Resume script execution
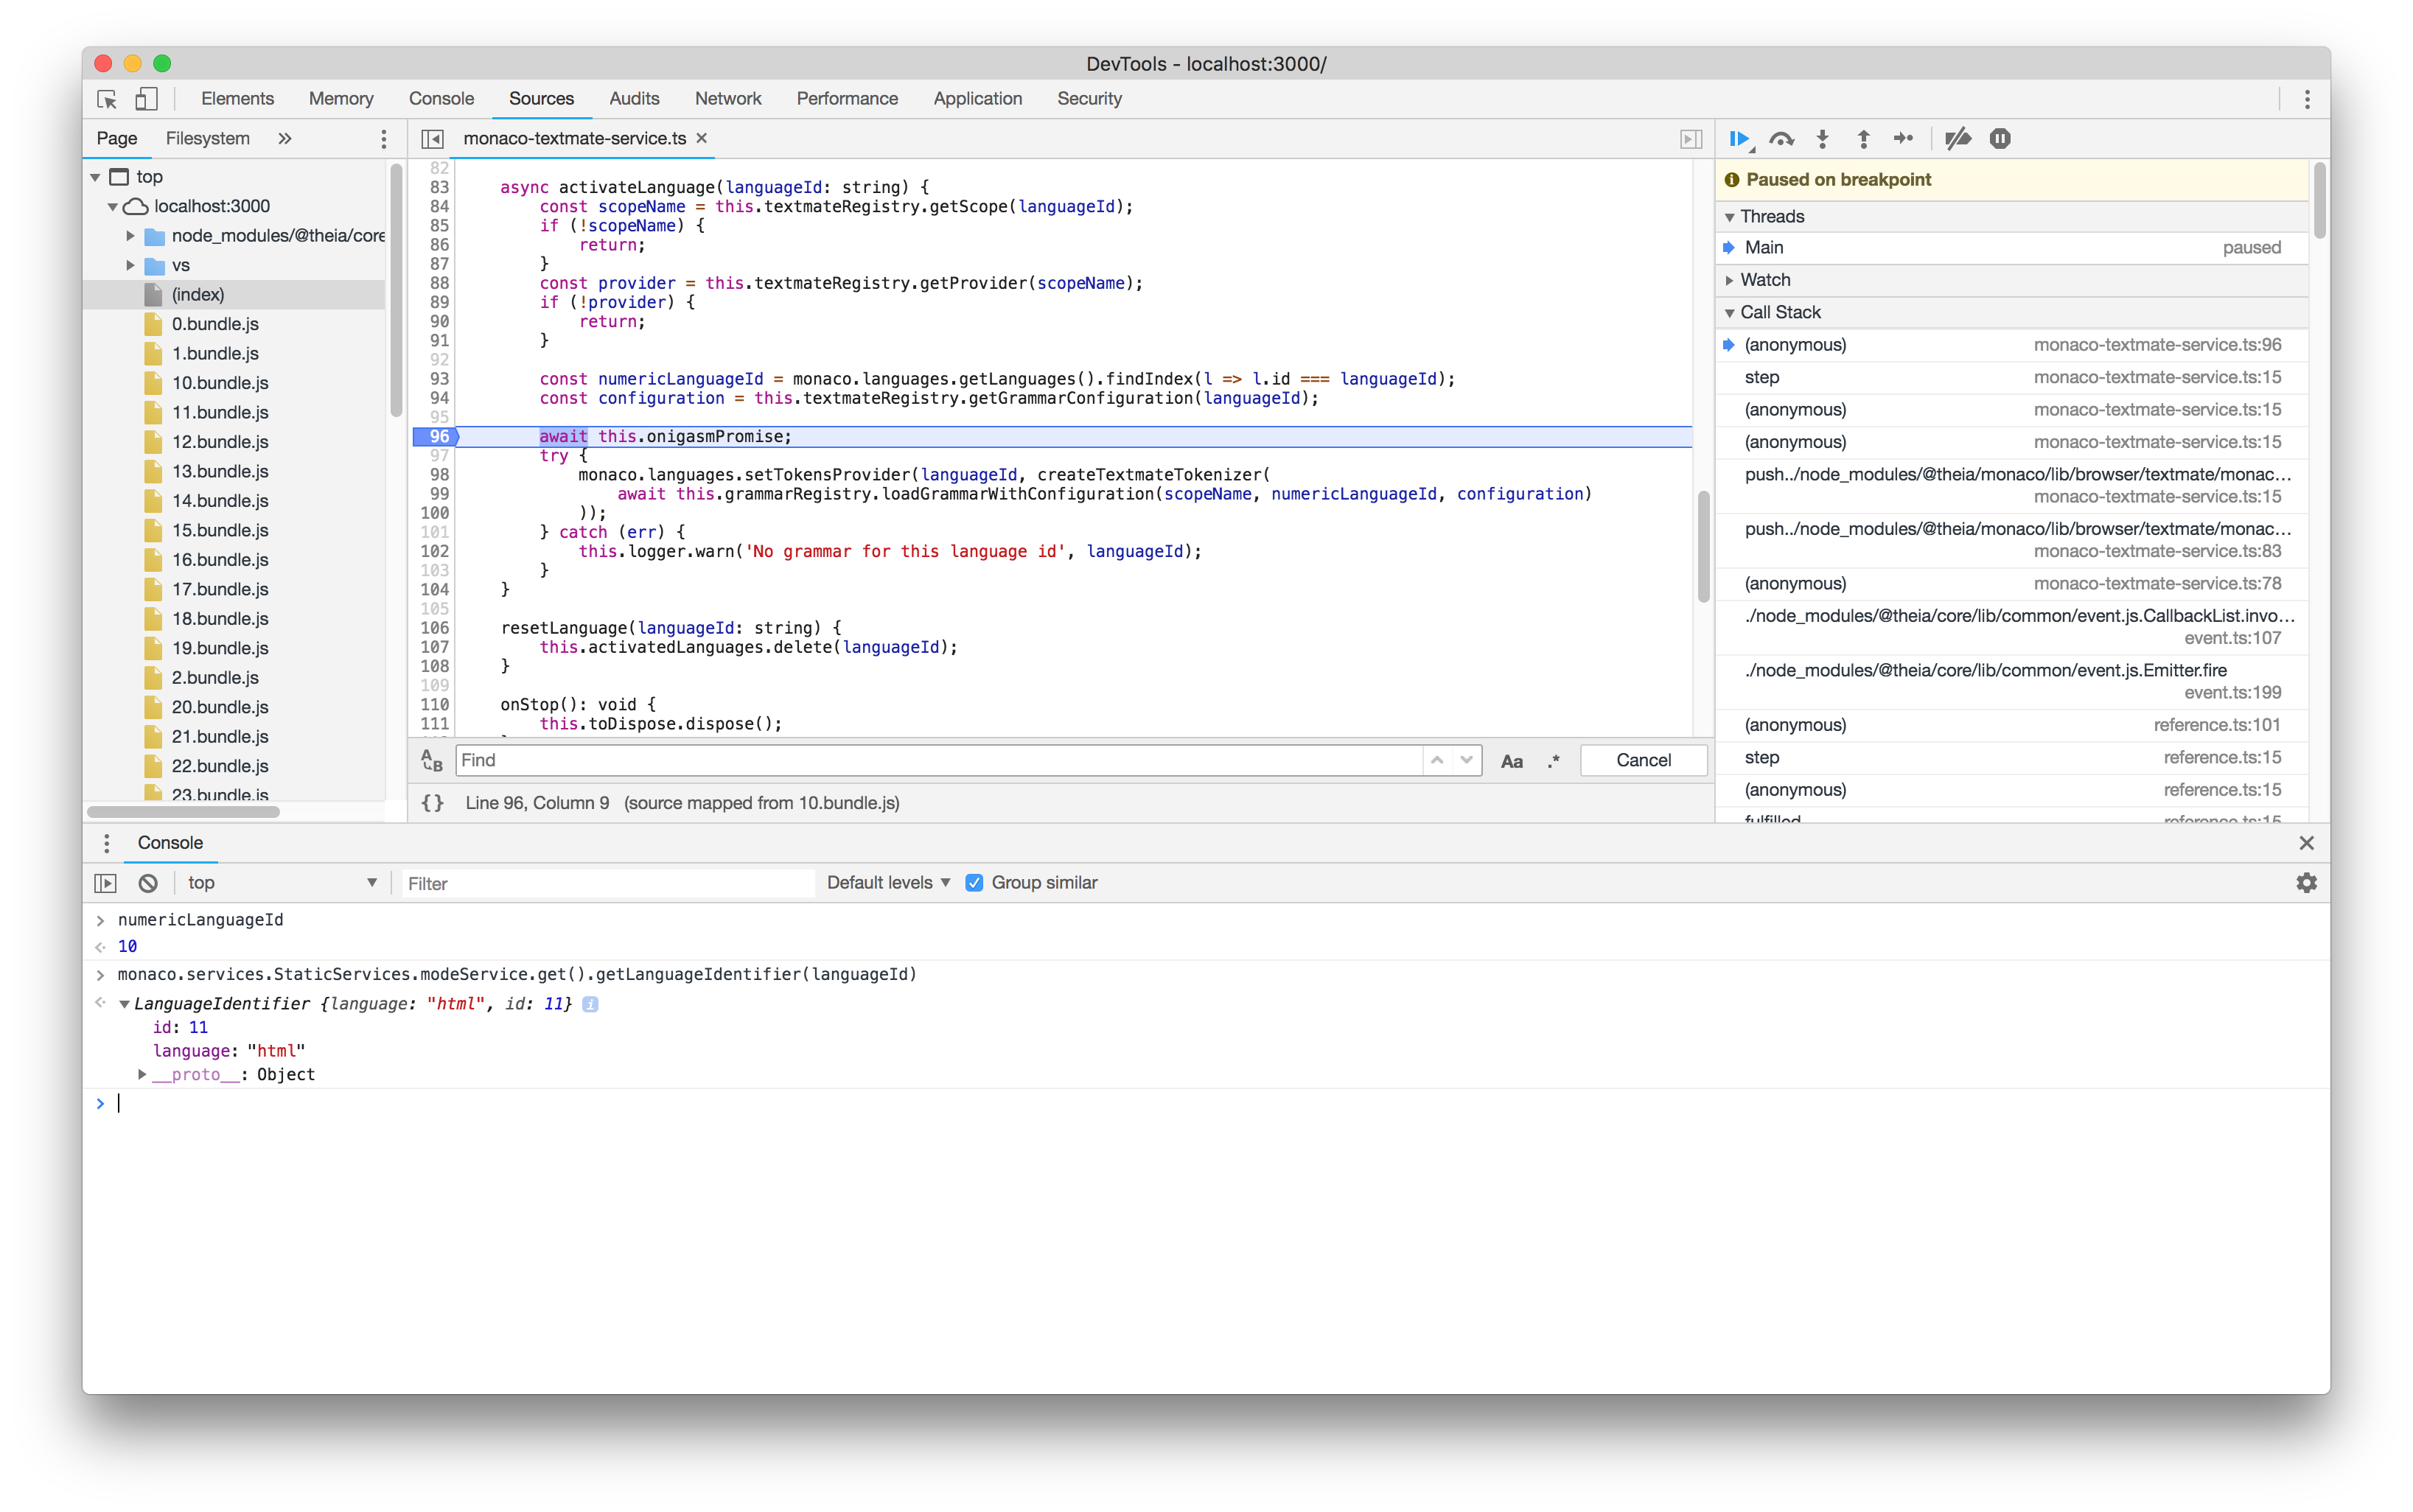The image size is (2413, 1512). (1740, 139)
